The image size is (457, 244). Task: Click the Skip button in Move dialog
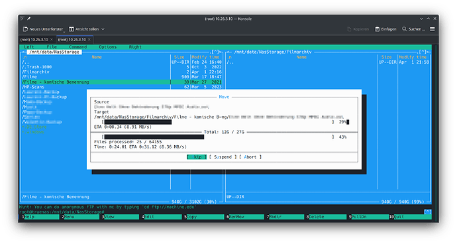click(197, 157)
